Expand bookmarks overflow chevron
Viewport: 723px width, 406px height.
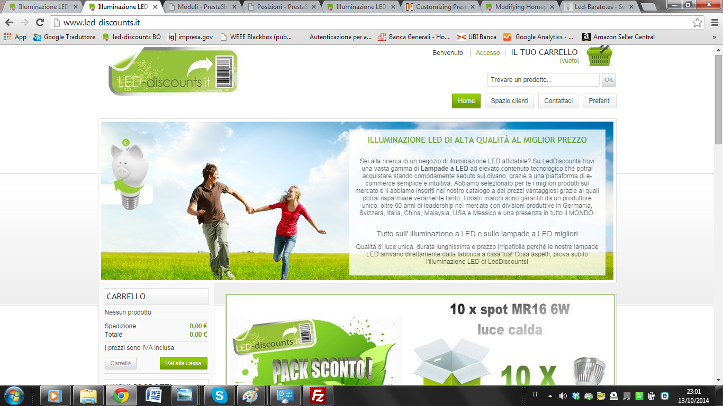(714, 37)
